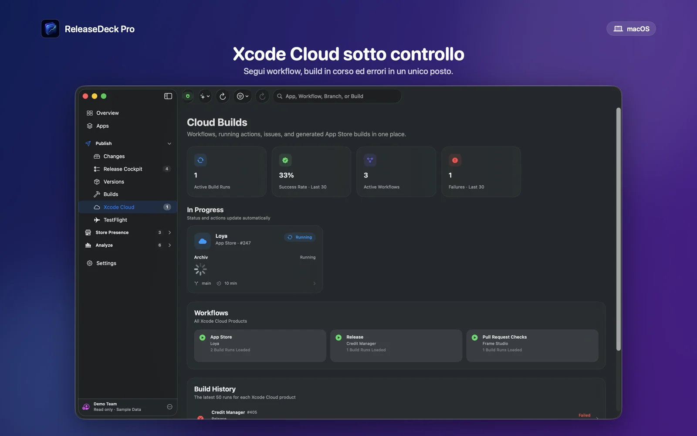The height and width of the screenshot is (436, 697).
Task: Click the 10 min duration label
Action: pos(230,283)
